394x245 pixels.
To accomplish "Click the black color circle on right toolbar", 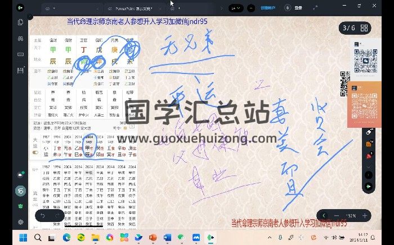I will tap(369, 175).
